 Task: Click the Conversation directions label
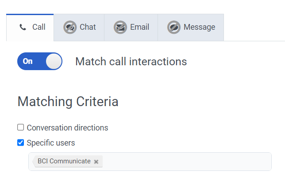click(x=67, y=128)
